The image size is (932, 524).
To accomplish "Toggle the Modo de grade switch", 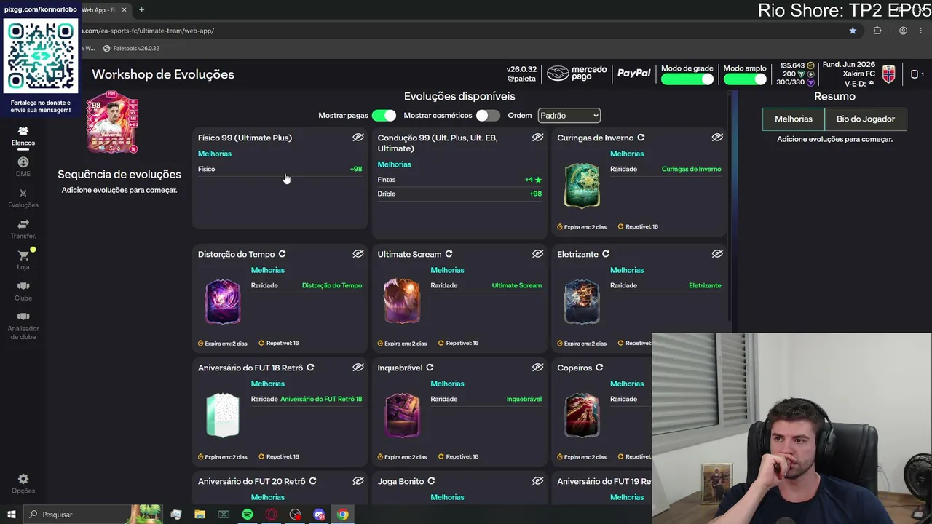I will pyautogui.click(x=687, y=79).
